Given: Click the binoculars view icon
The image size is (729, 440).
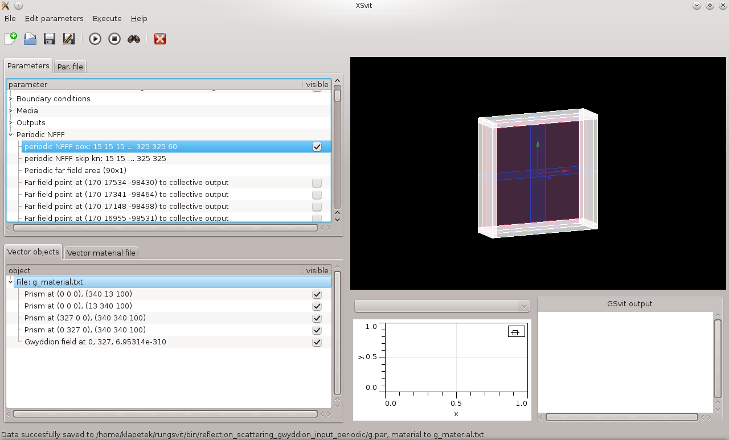Looking at the screenshot, I should point(134,39).
